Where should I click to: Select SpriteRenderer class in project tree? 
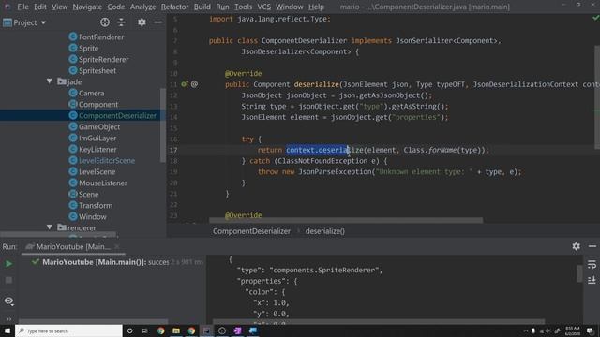click(98, 60)
